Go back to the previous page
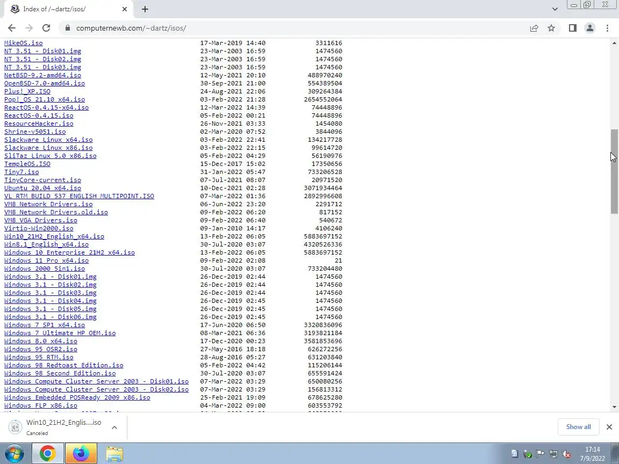The width and height of the screenshot is (619, 464). tap(12, 28)
